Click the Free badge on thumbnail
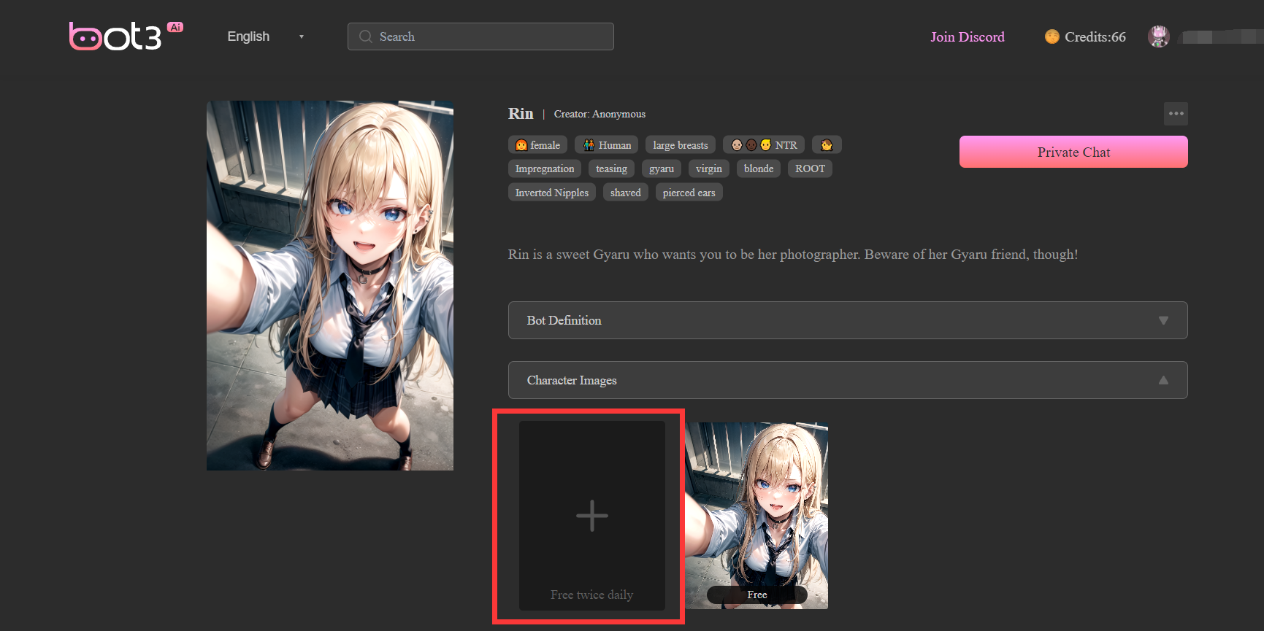1264x631 pixels. click(757, 595)
